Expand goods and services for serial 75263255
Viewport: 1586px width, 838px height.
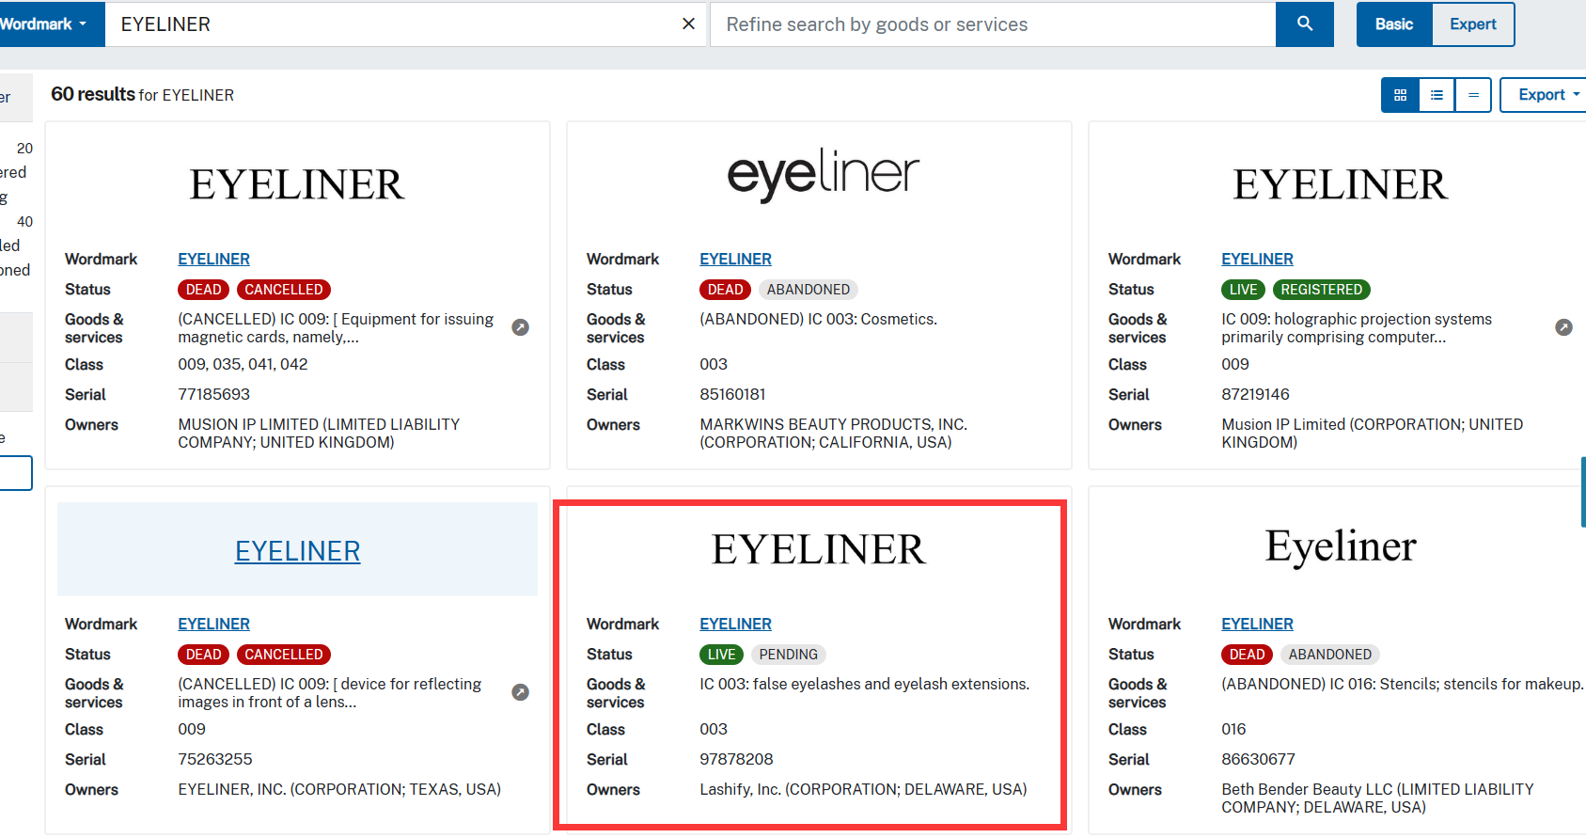[520, 692]
